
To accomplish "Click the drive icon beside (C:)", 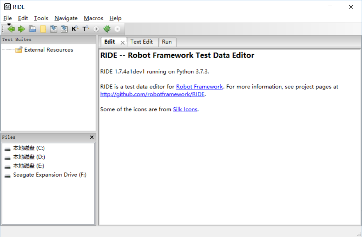I will coord(7,149).
